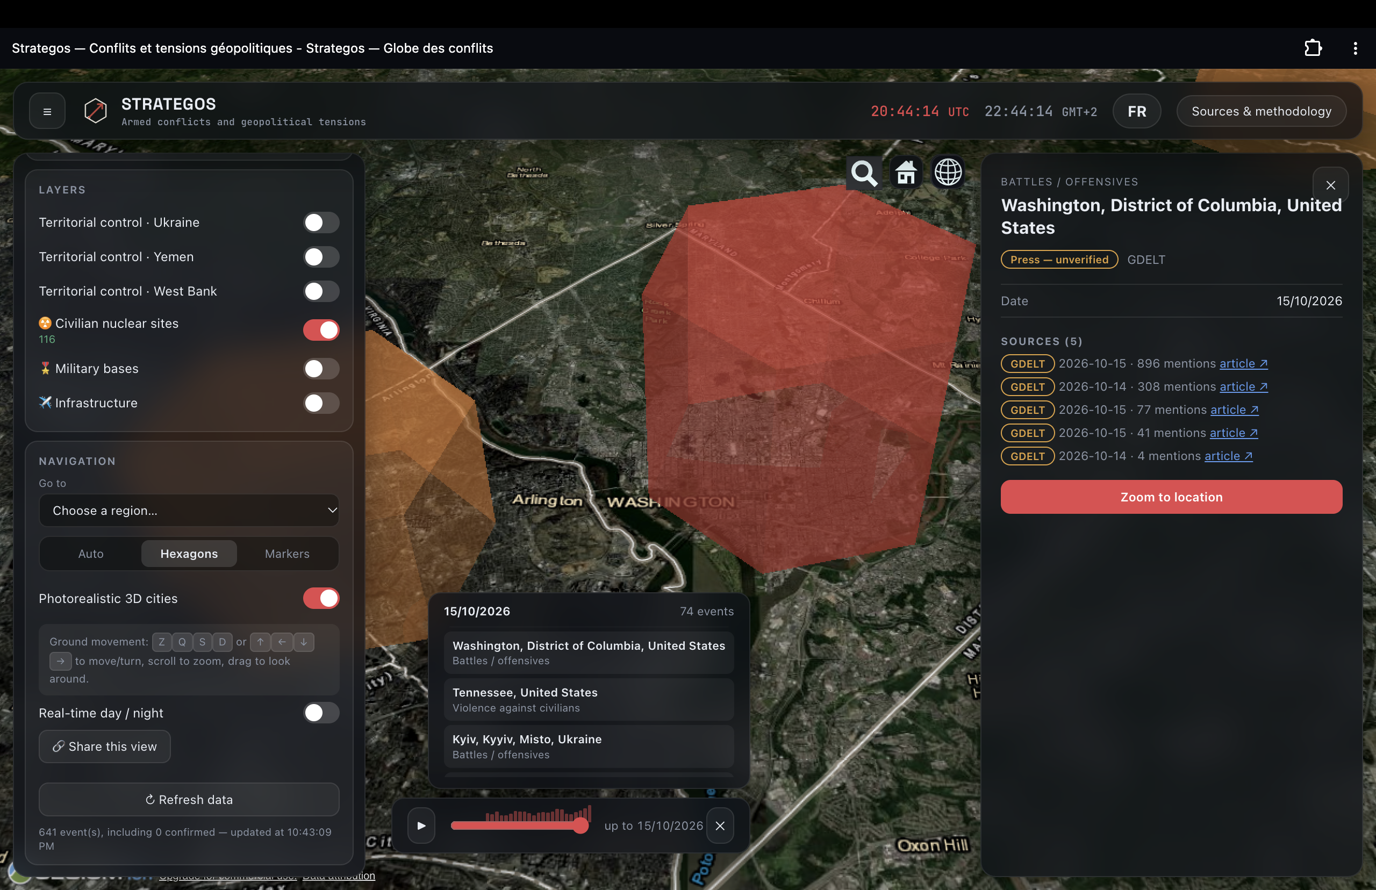Open the map search magnifier
The image size is (1376, 890).
click(x=864, y=173)
